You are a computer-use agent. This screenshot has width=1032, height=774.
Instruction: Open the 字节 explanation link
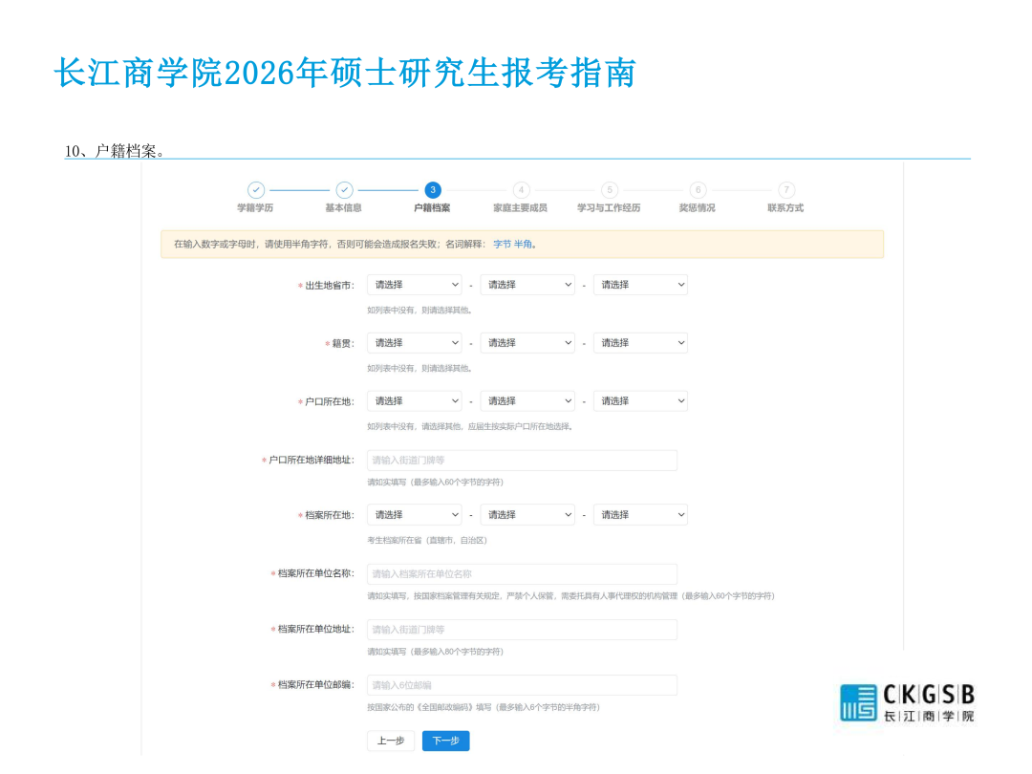click(502, 245)
